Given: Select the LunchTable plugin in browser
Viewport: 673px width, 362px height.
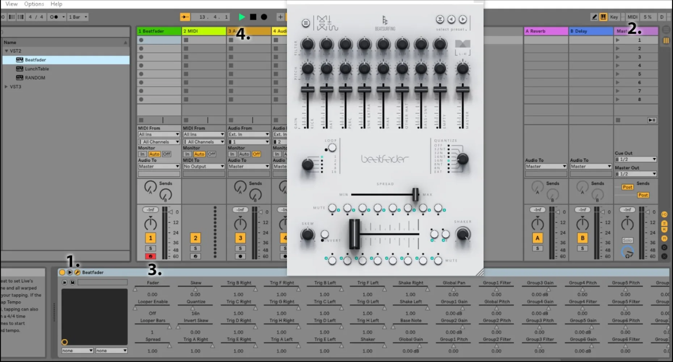Looking at the screenshot, I should [37, 69].
